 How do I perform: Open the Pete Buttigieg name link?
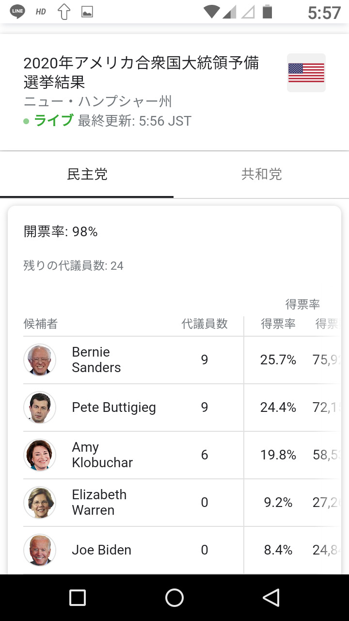pos(114,407)
